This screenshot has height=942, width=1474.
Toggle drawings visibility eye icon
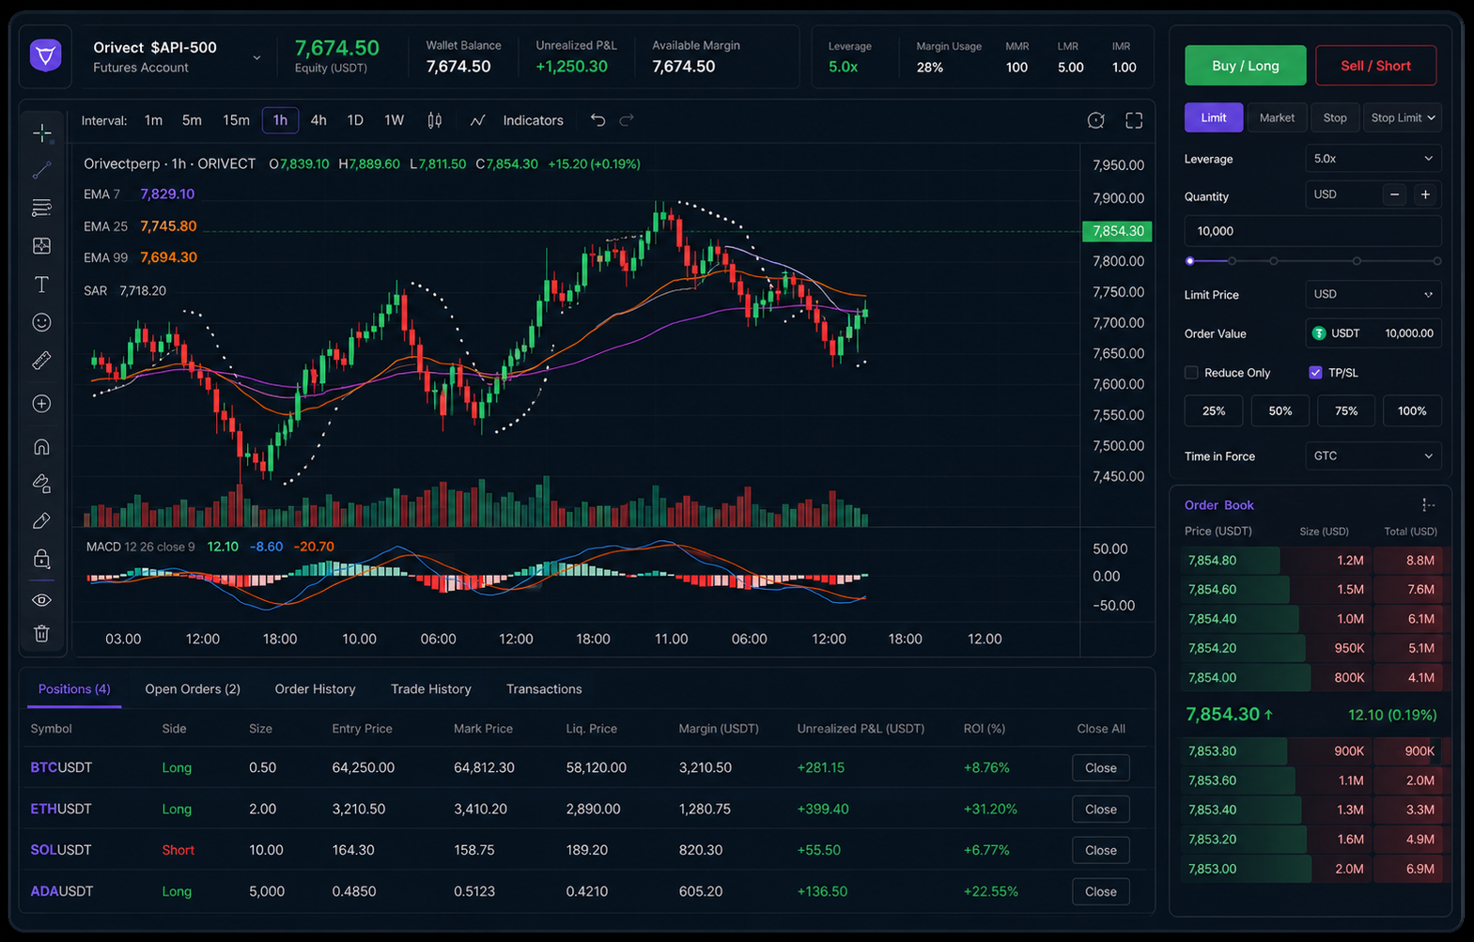[x=42, y=600]
